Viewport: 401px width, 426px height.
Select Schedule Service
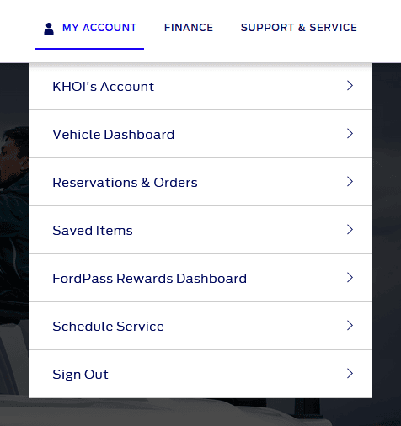pyautogui.click(x=200, y=326)
